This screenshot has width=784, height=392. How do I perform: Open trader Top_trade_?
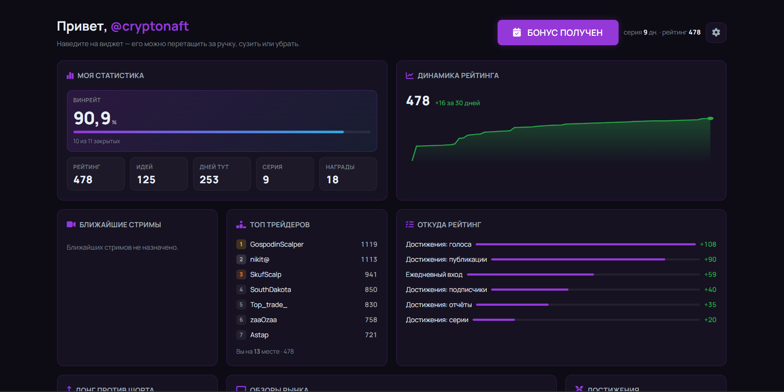click(x=269, y=305)
